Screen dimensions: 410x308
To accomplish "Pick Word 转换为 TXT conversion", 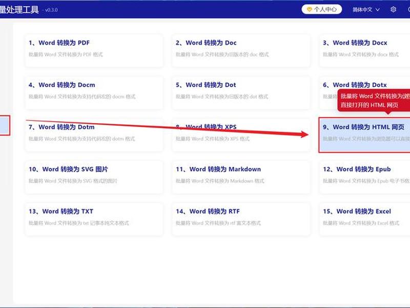I will click(x=94, y=219).
